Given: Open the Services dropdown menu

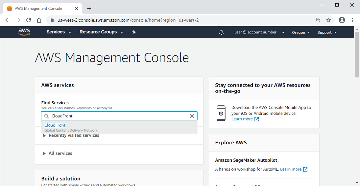Looking at the screenshot, I should pos(59,32).
